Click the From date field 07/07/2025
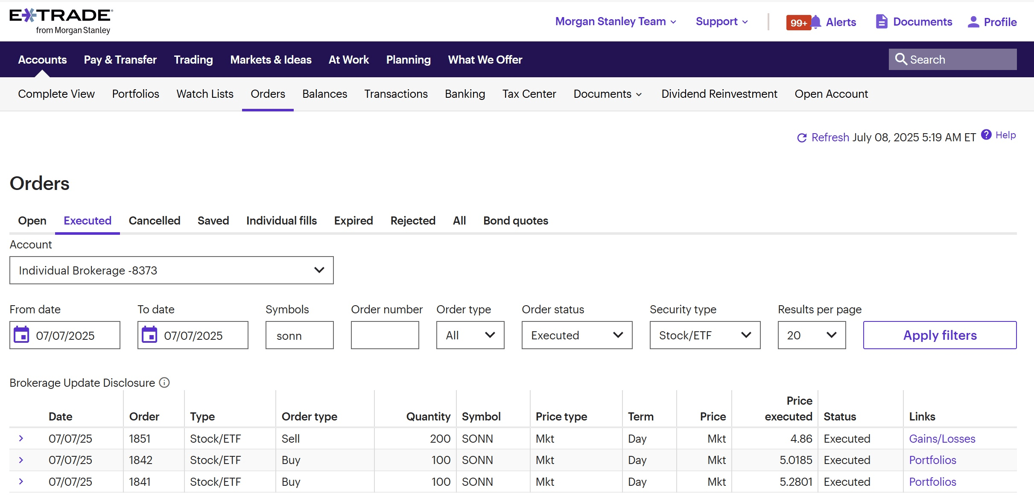The height and width of the screenshot is (502, 1034). [x=65, y=335]
